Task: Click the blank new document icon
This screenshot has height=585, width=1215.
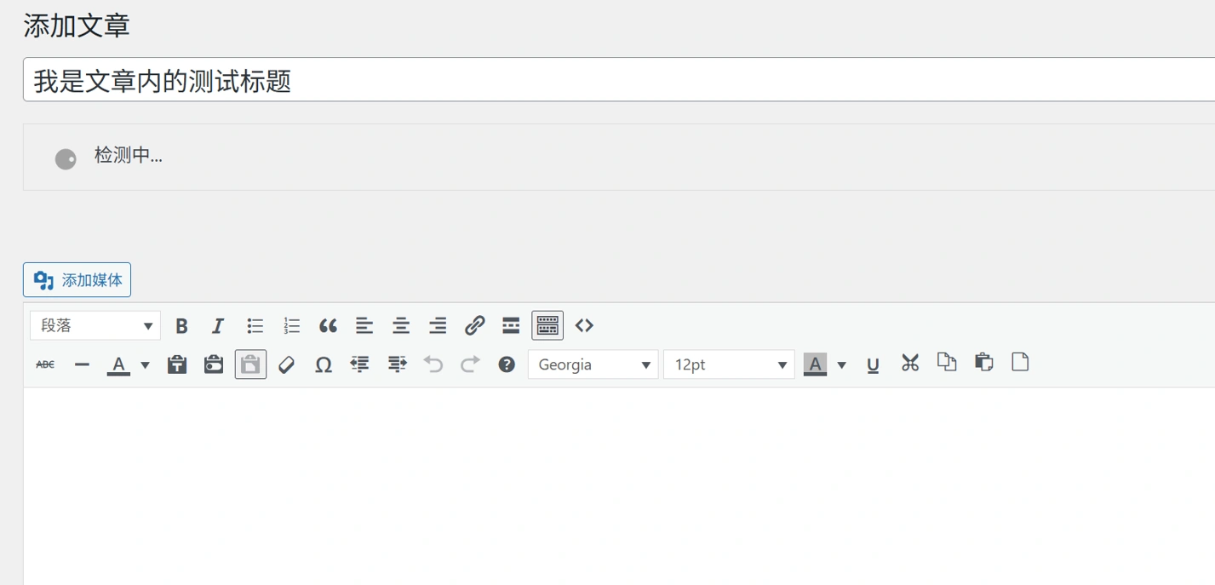Action: coord(1020,362)
